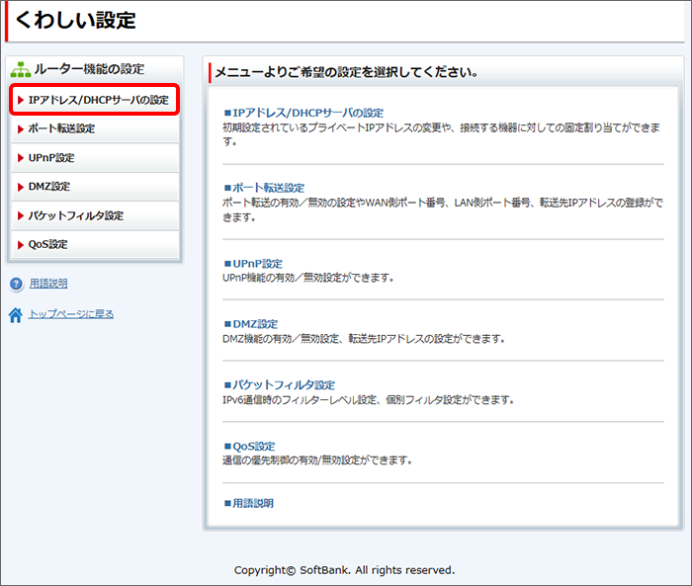Click the 用語説明 help link in sidebar
Viewport: 692px width, 586px height.
pyautogui.click(x=48, y=284)
